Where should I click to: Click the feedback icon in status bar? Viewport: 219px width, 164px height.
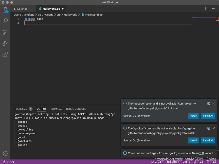coord(208,162)
